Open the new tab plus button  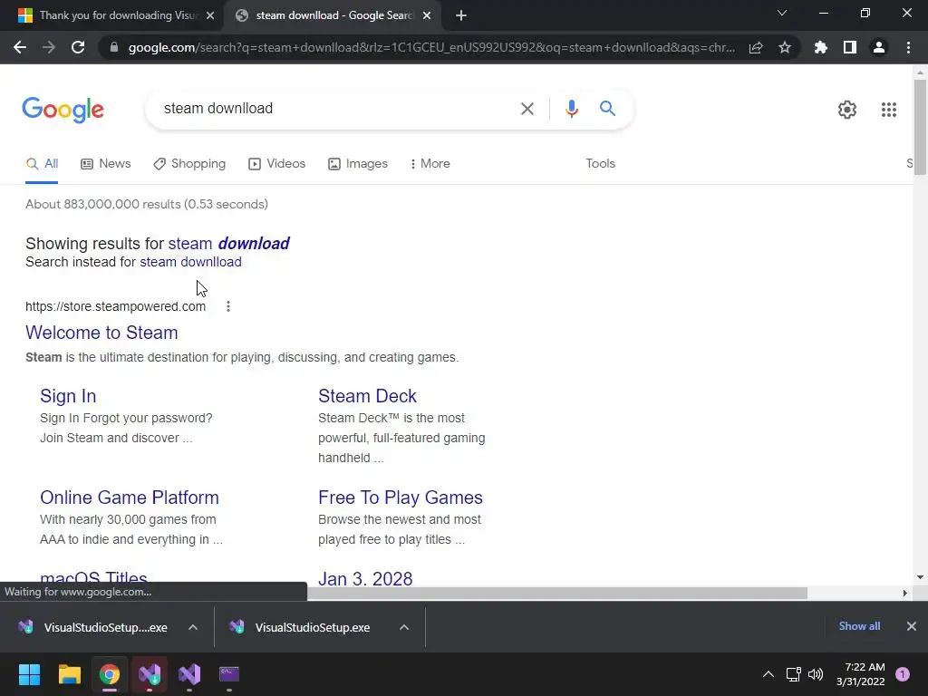pos(461,16)
